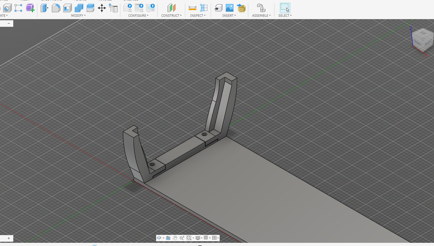The height and width of the screenshot is (246, 434).
Task: Click the Offset Plane construct icon
Action: pyautogui.click(x=172, y=8)
